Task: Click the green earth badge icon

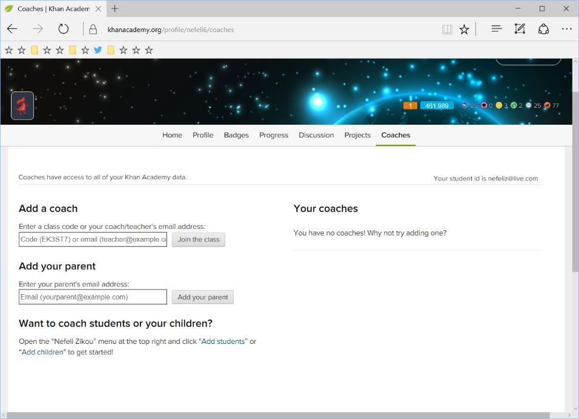Action: tap(513, 105)
